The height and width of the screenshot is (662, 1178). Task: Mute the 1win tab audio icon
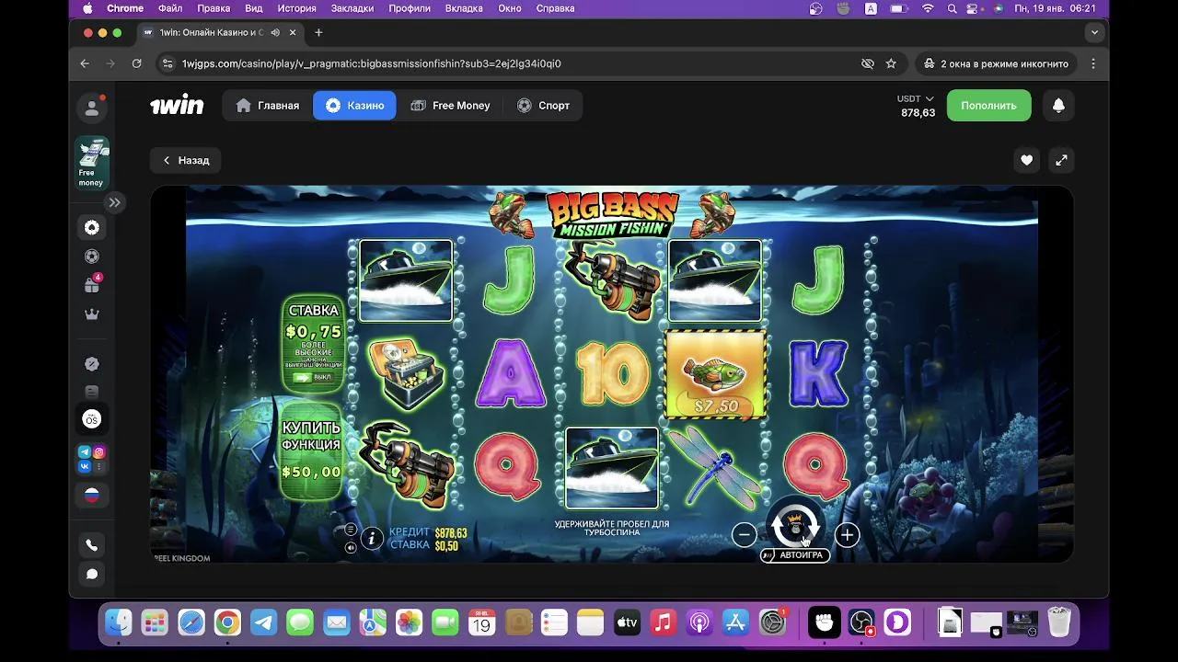coord(275,32)
